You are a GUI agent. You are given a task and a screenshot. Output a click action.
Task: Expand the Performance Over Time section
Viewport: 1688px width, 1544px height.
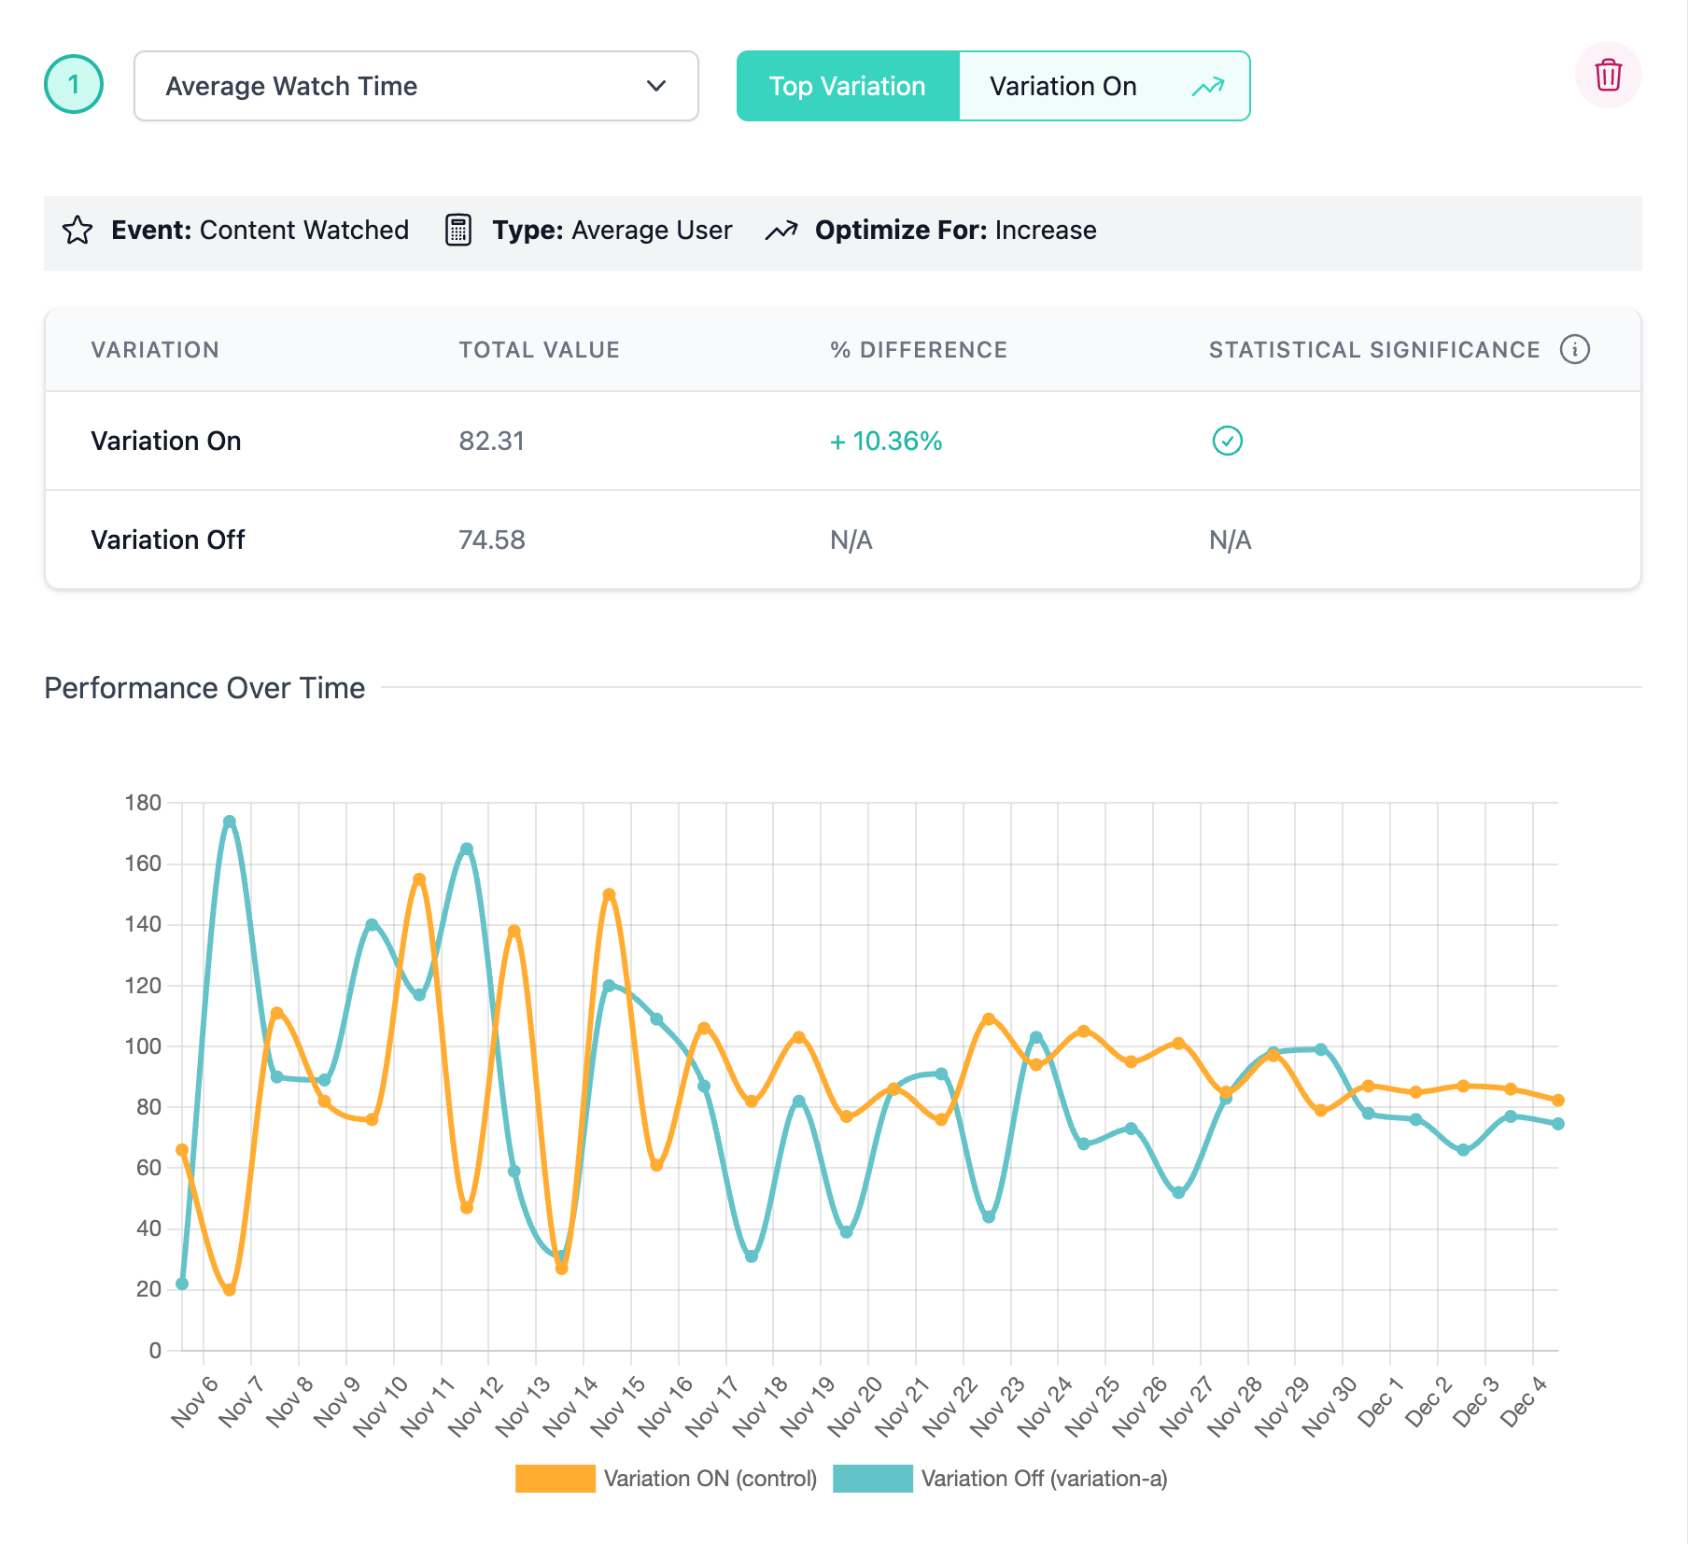[x=204, y=688]
